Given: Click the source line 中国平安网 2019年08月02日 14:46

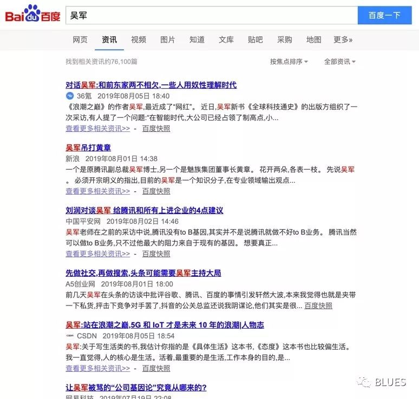Looking at the screenshot, I should (122, 221).
